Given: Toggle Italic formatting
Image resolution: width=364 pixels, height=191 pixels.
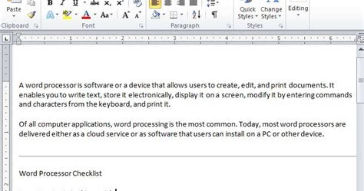Looking at the screenshot, I should pos(62,3).
